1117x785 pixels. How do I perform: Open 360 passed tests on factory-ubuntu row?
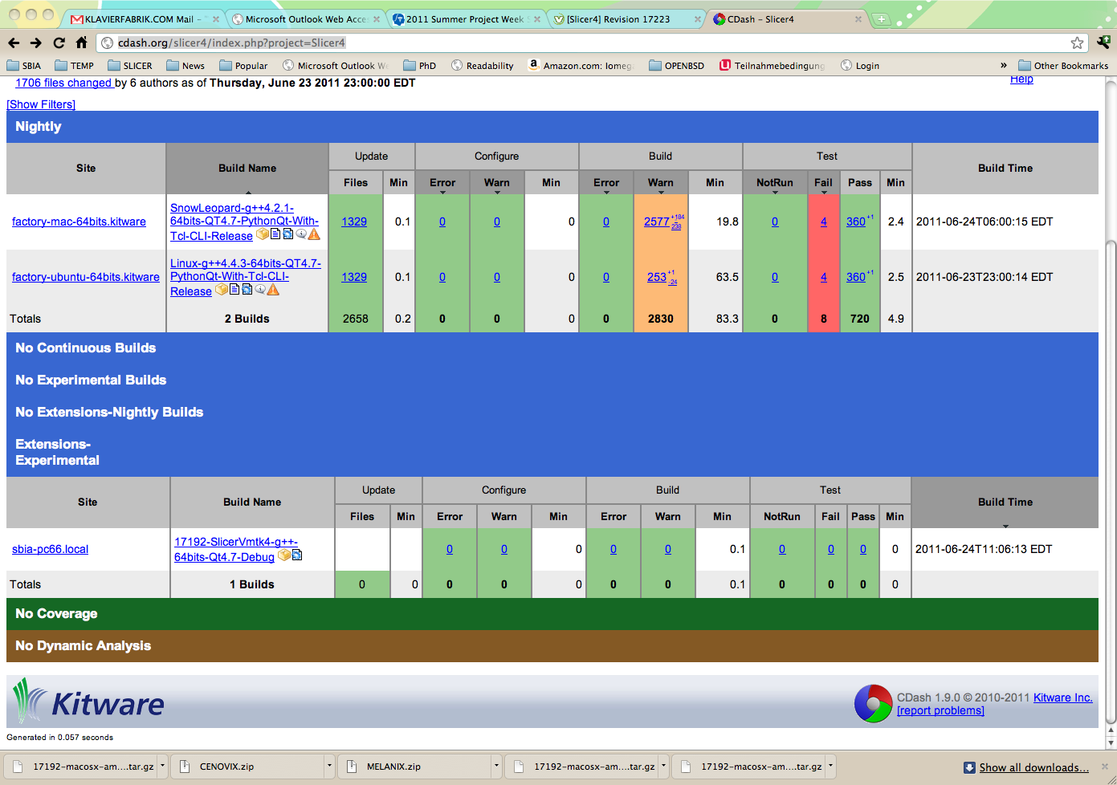click(x=855, y=277)
